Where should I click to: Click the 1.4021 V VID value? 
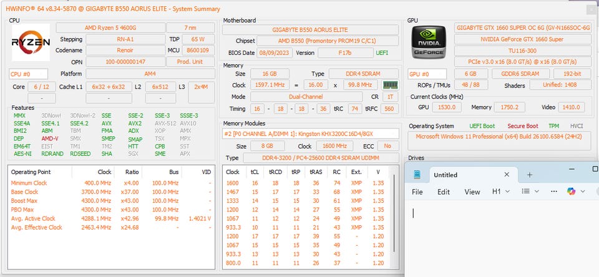200,218
